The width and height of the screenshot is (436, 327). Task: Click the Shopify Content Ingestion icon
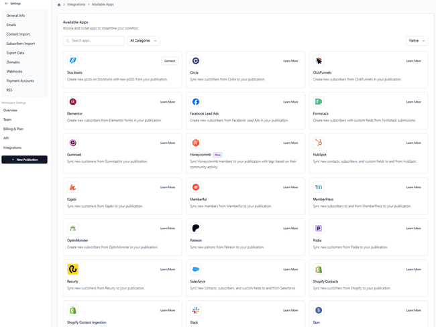coord(72,310)
